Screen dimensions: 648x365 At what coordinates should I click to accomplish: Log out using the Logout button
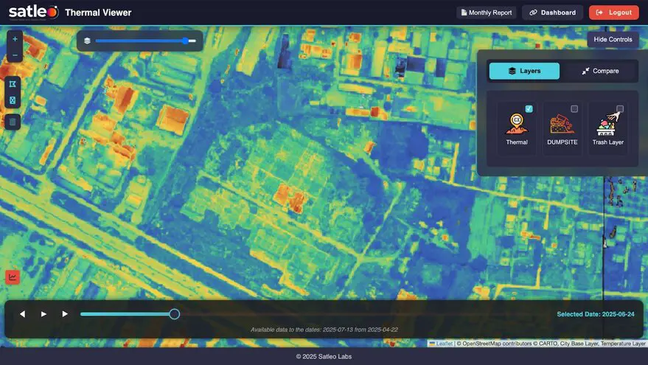(613, 13)
